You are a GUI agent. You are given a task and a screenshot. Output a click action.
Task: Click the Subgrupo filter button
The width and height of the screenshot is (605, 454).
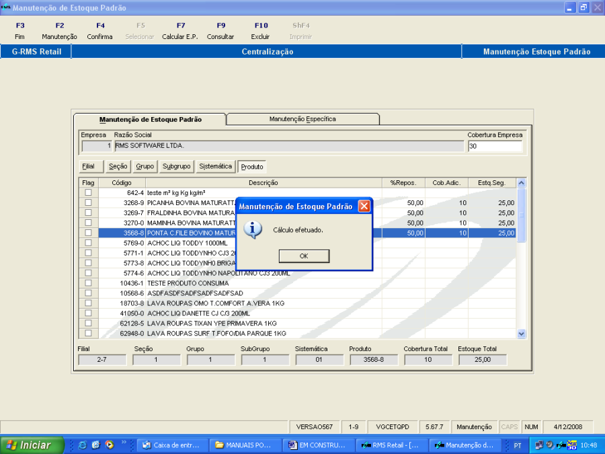coord(176,166)
